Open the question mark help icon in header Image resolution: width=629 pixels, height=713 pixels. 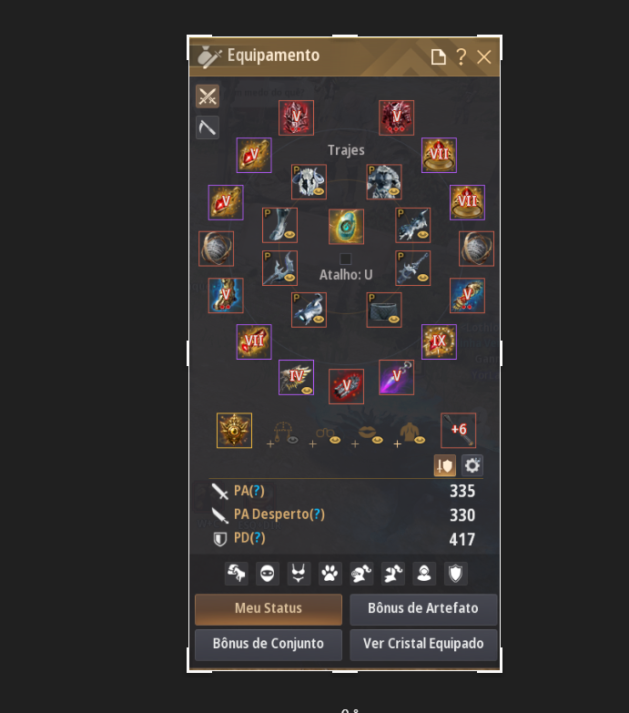point(462,56)
